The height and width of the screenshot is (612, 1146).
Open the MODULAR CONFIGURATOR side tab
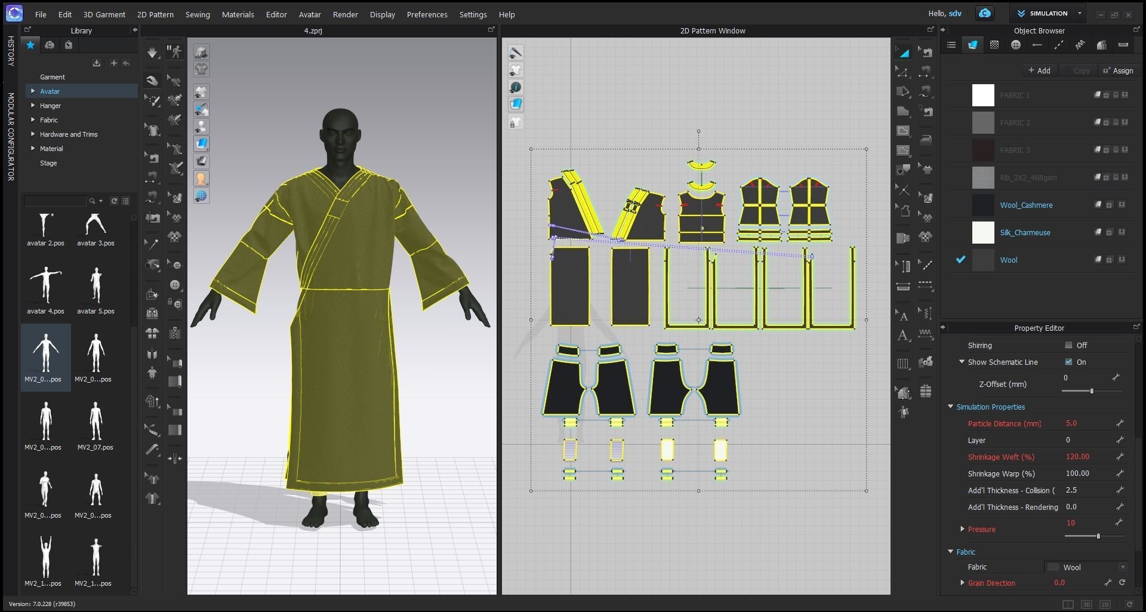pos(10,137)
